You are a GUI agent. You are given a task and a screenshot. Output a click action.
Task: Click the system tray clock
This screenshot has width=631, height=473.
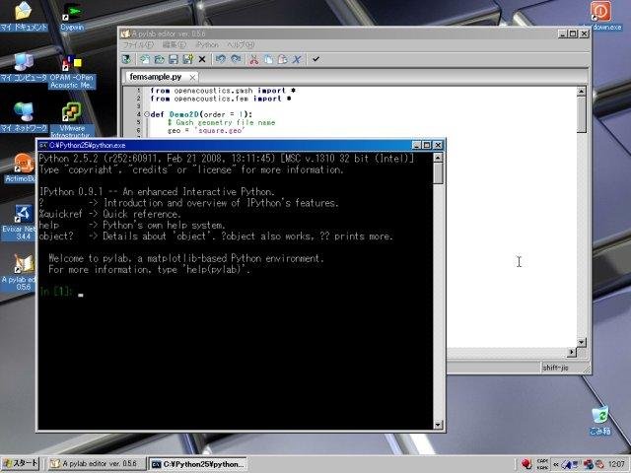click(615, 464)
